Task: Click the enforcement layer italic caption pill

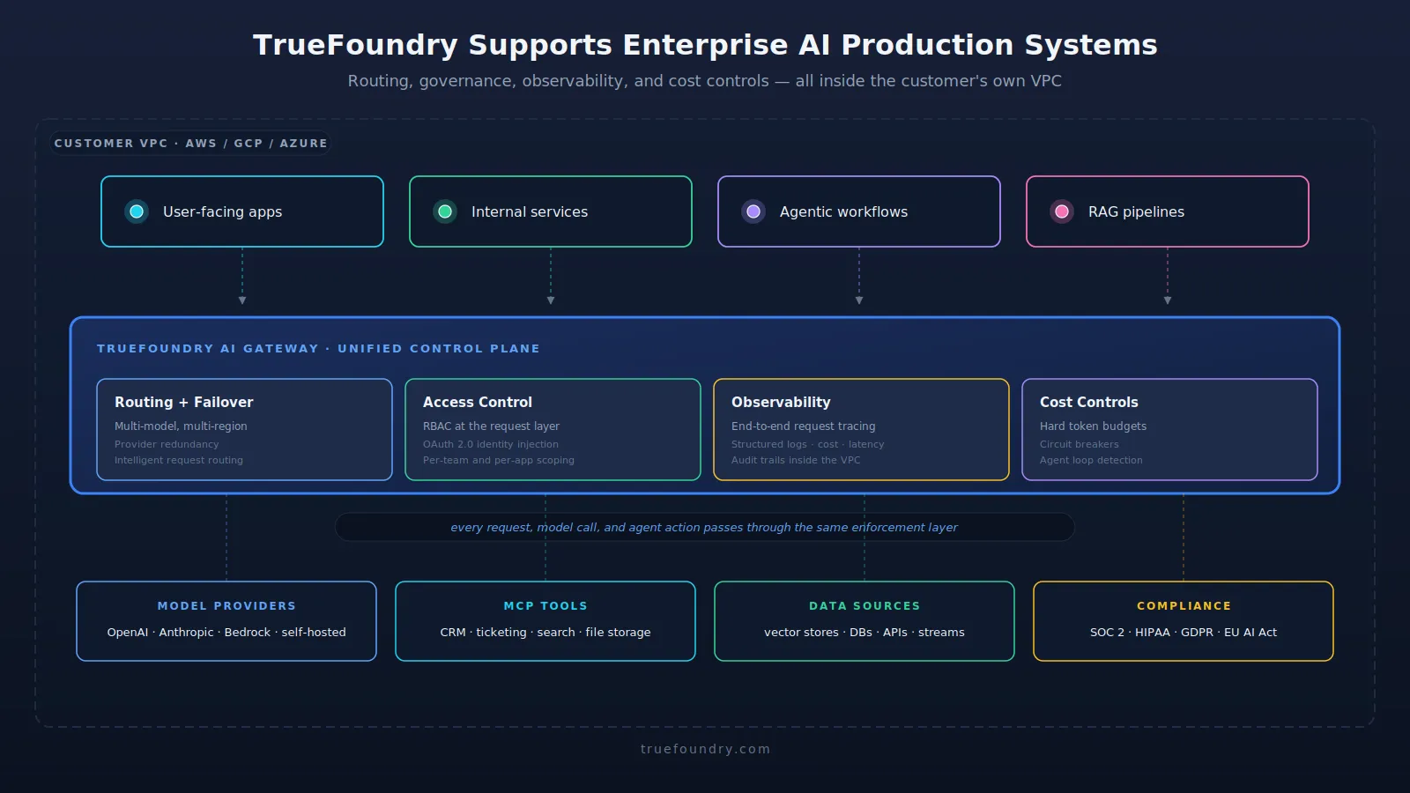Action: click(x=705, y=527)
